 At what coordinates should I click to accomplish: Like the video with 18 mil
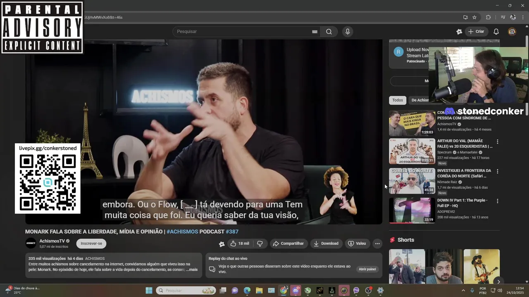pyautogui.click(x=240, y=243)
